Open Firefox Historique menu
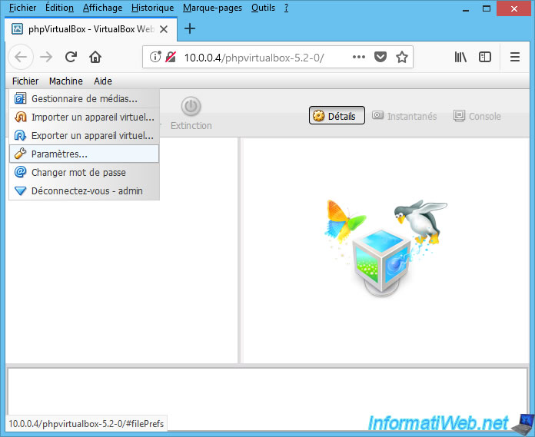Image resolution: width=535 pixels, height=437 pixels. (152, 8)
